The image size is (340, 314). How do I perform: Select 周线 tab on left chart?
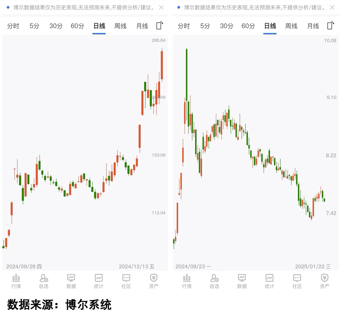click(120, 26)
